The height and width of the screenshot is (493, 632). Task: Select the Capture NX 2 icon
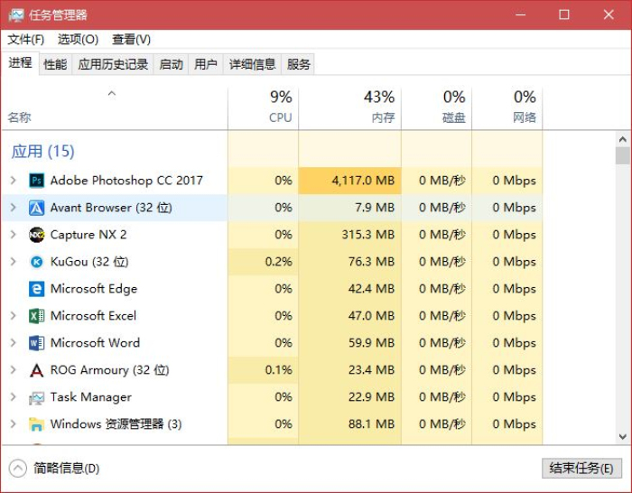(37, 235)
